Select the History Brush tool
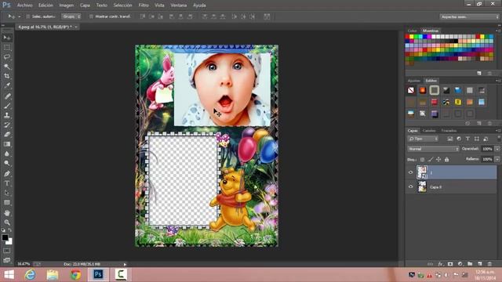 tap(7, 125)
